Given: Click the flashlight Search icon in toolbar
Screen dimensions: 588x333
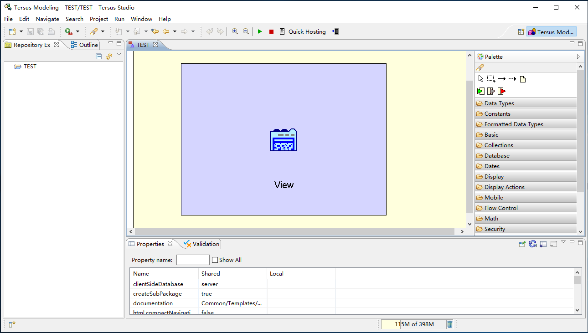Looking at the screenshot, I should [94, 31].
